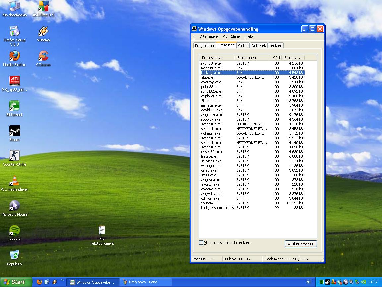Click the Microsoft Mouse tray icon

pyautogui.click(x=345, y=282)
